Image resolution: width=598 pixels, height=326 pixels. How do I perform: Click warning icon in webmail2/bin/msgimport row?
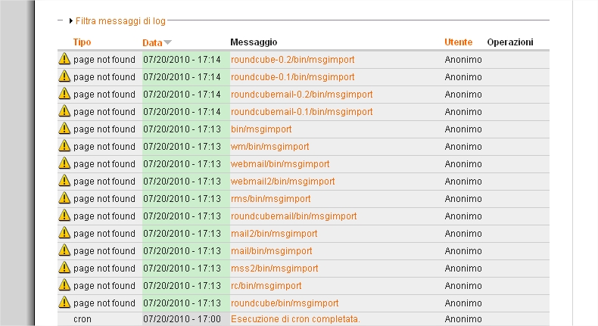[x=64, y=181]
